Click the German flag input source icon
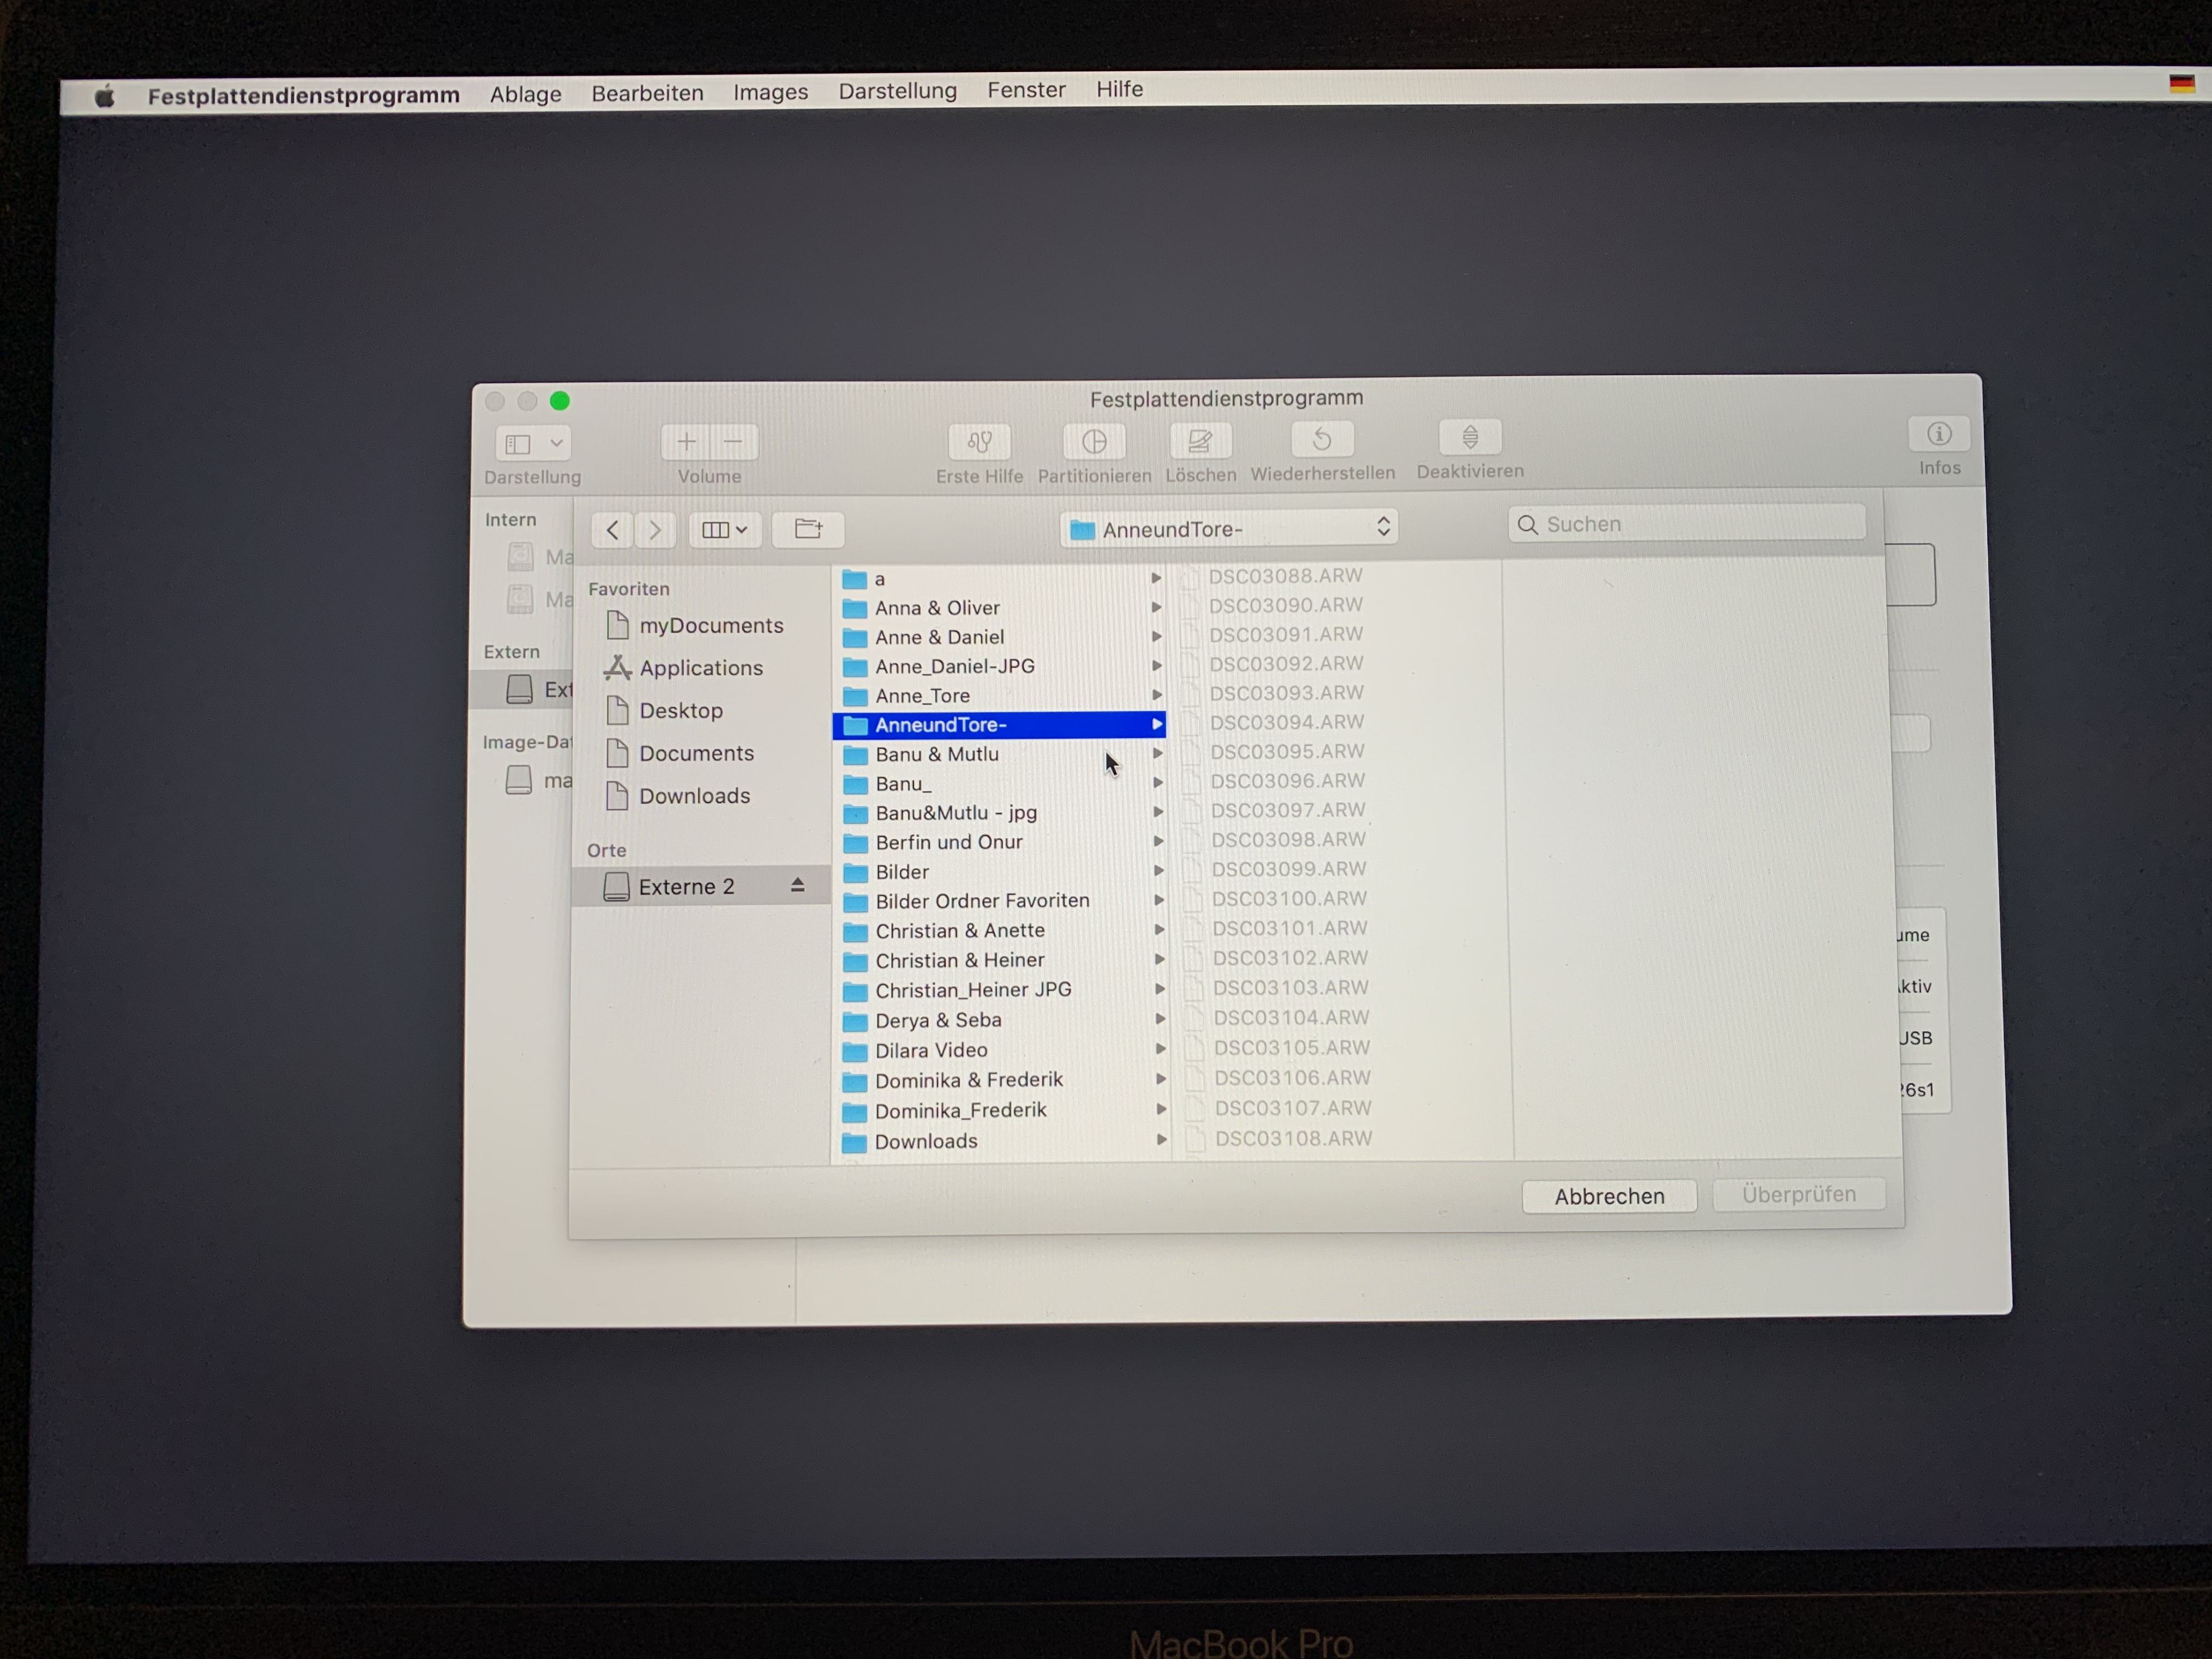Image resolution: width=2212 pixels, height=1659 pixels. [2182, 84]
